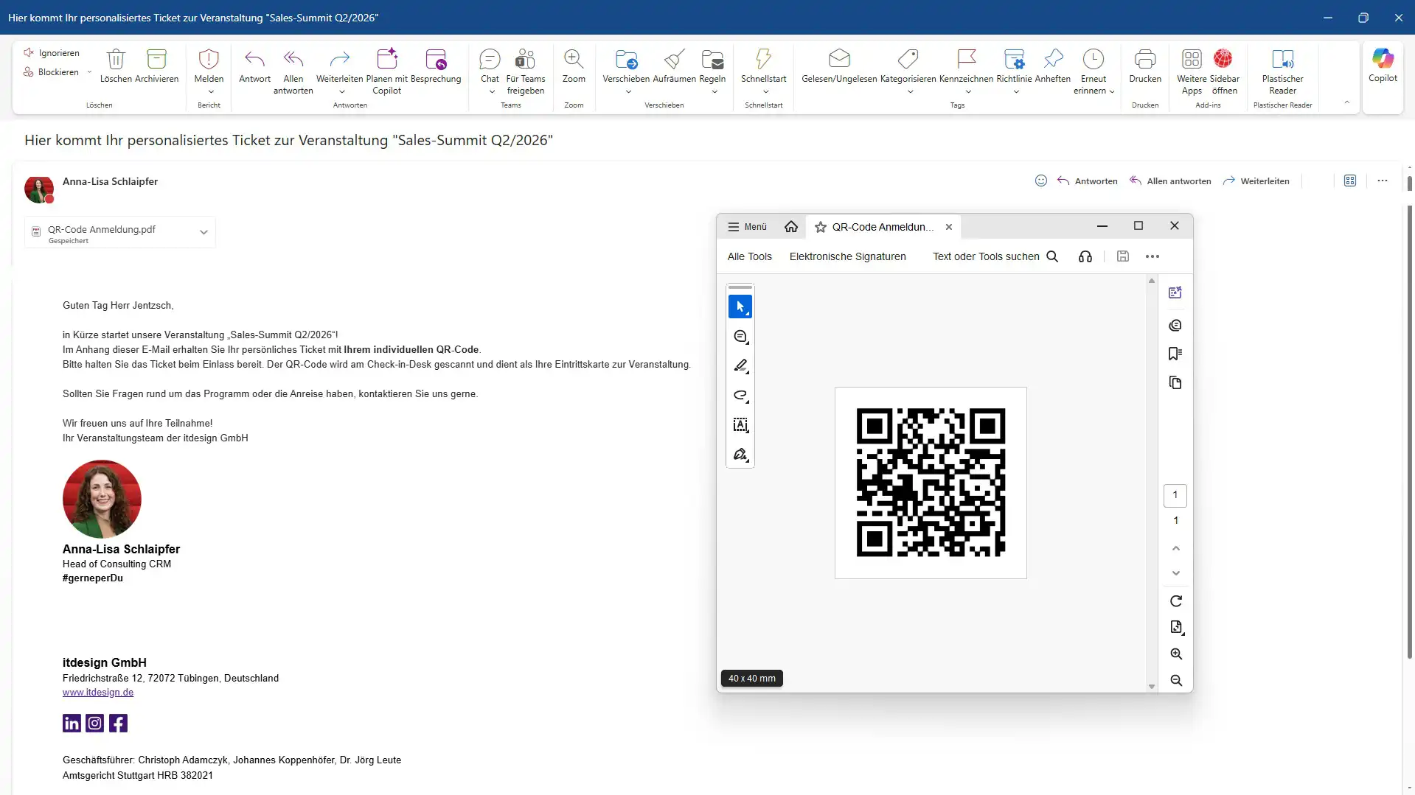The image size is (1415, 795).
Task: Open the Chat dropdown in Teams group
Action: [x=492, y=92]
